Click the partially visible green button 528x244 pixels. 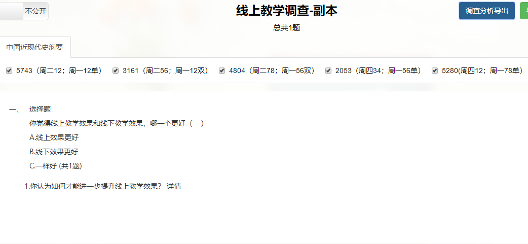point(524,11)
